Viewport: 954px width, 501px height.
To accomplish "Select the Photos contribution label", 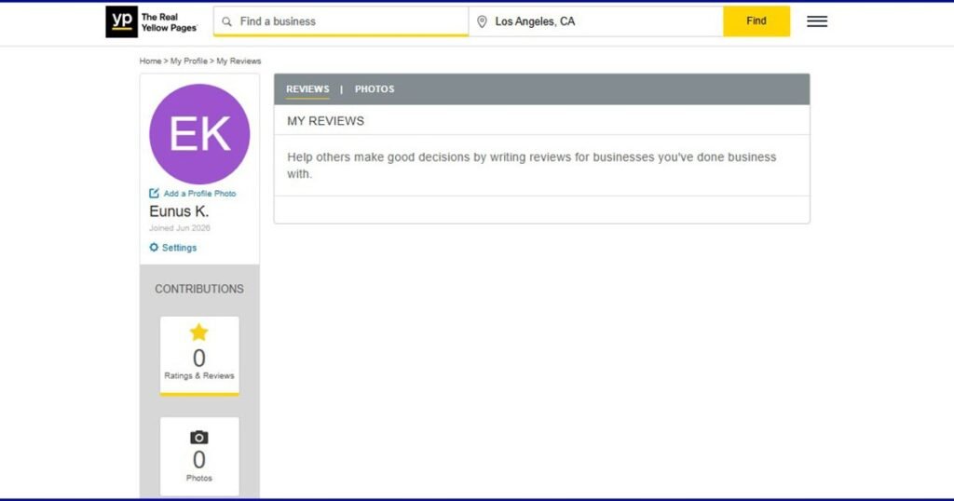I will pyautogui.click(x=199, y=478).
